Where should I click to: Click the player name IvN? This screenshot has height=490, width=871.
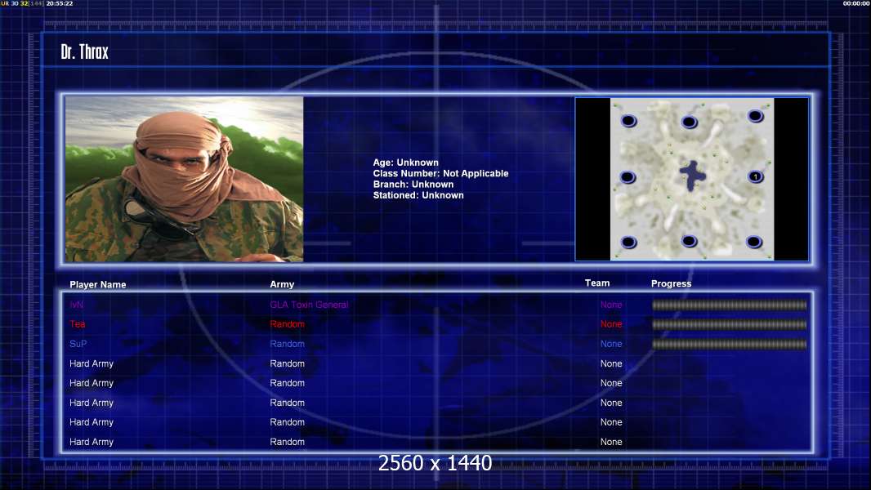(77, 305)
